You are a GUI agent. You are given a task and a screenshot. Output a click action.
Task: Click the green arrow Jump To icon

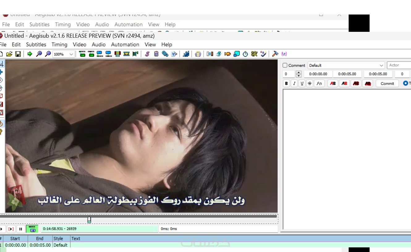point(30,54)
